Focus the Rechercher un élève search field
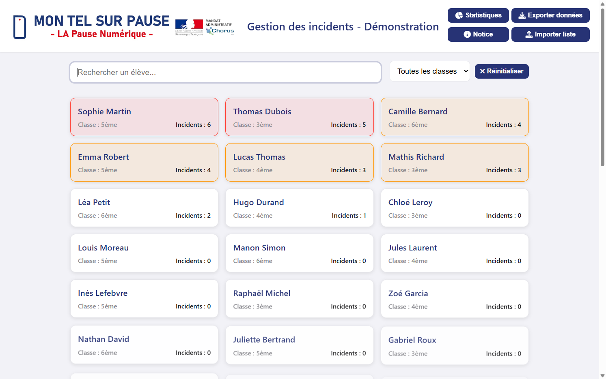 click(226, 72)
